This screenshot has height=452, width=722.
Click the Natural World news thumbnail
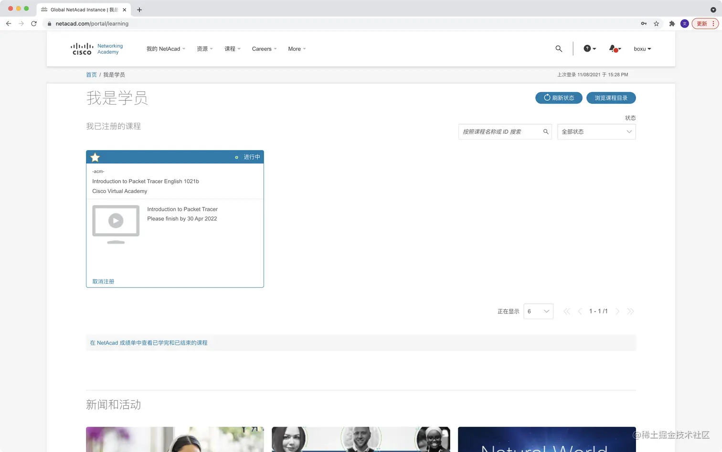click(547, 440)
